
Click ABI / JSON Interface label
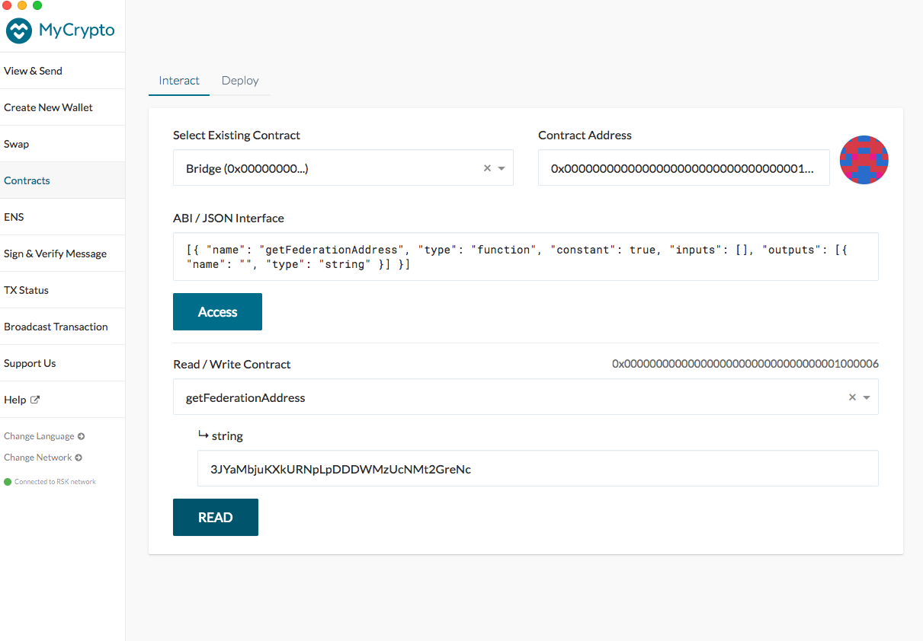[x=229, y=218]
